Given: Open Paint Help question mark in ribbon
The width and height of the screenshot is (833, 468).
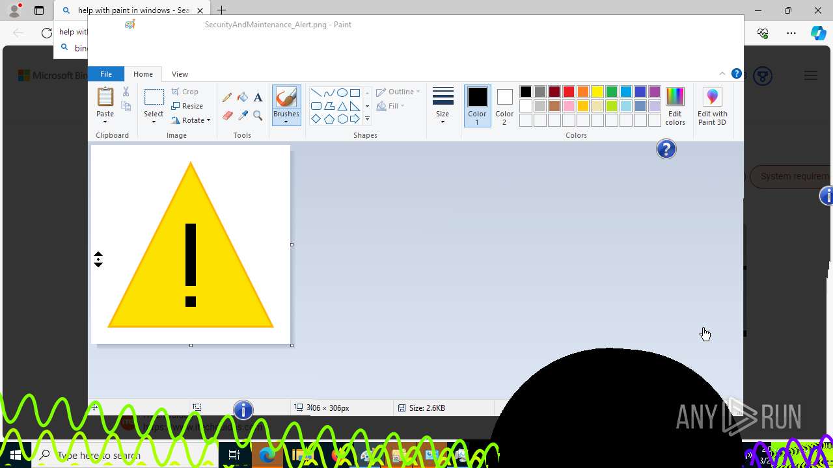Looking at the screenshot, I should click(x=736, y=73).
